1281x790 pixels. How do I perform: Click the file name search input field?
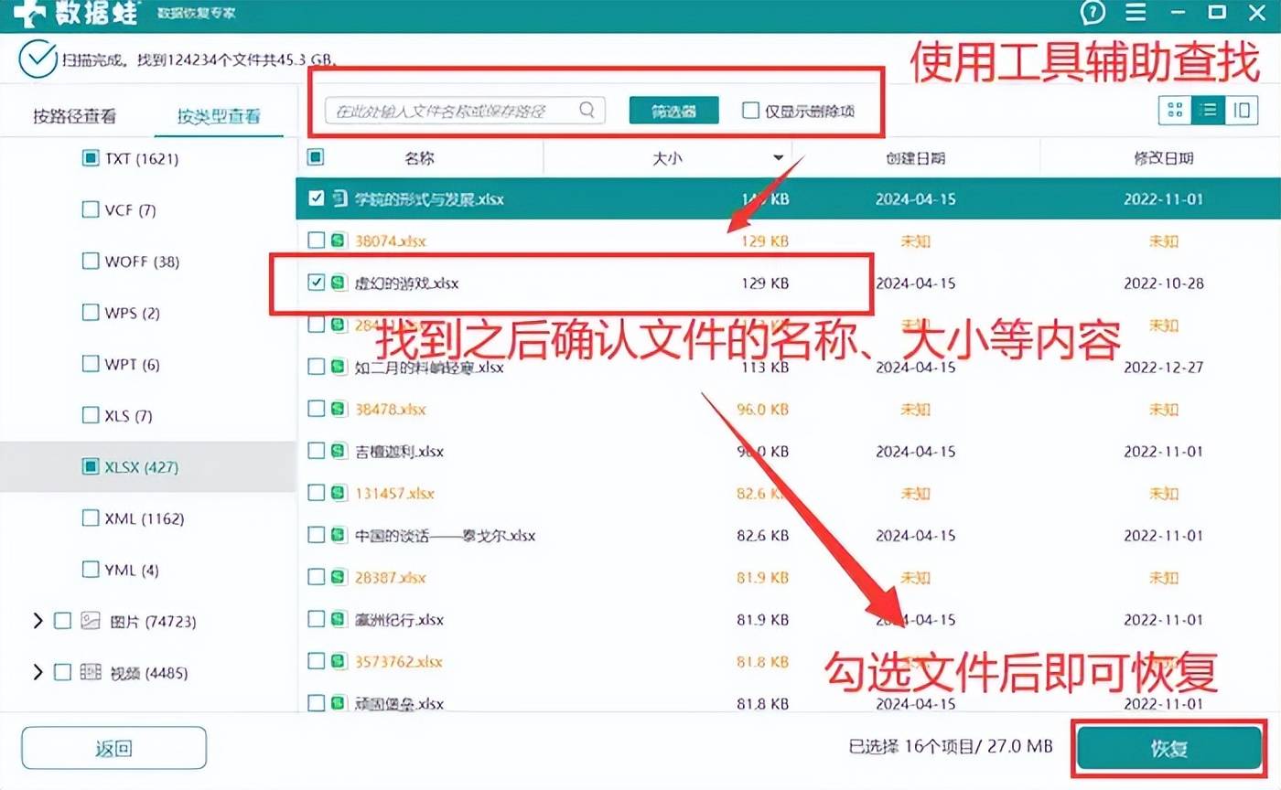(x=465, y=111)
